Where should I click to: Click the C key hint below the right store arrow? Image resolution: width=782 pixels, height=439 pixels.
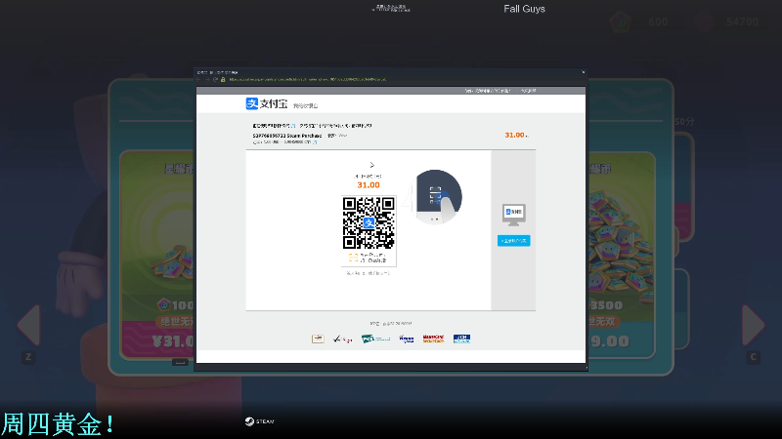pos(753,357)
